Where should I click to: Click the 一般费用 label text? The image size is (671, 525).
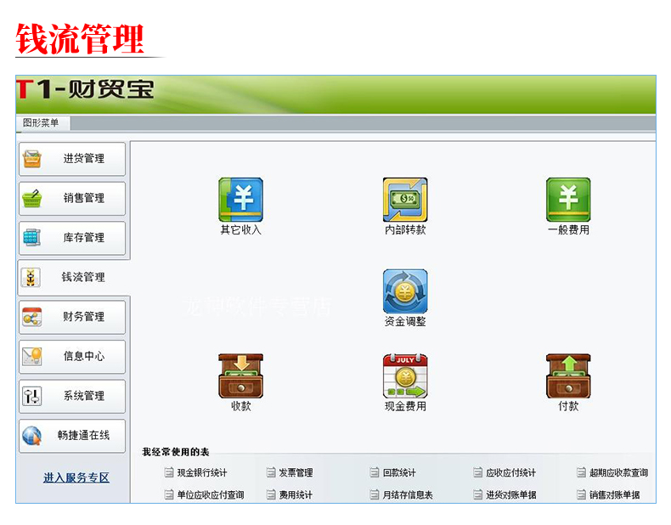[x=568, y=229]
